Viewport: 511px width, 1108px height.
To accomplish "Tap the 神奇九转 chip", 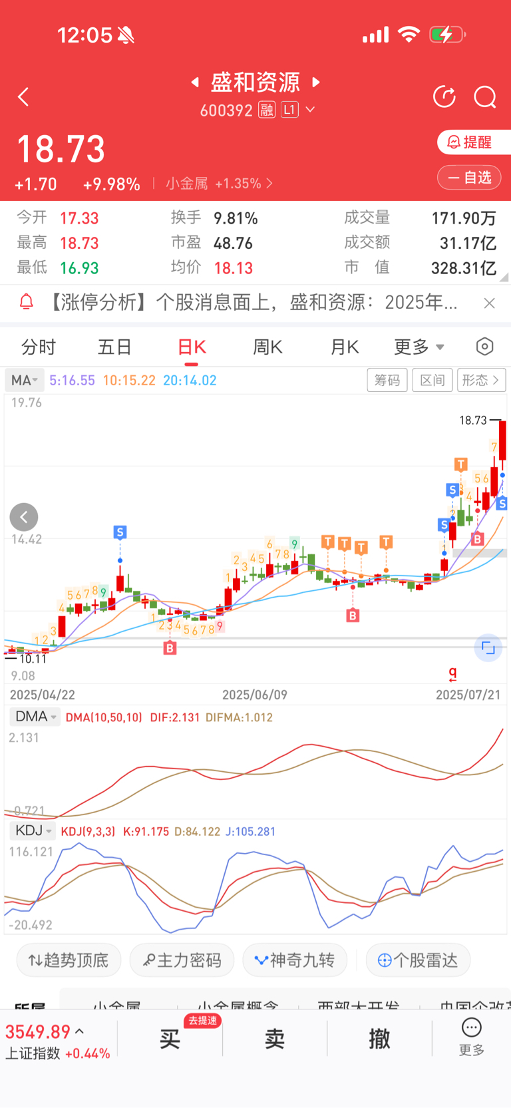I will point(295,960).
